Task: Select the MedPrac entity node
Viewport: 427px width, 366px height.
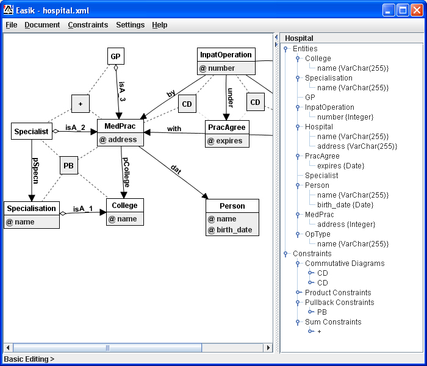Action: 120,126
